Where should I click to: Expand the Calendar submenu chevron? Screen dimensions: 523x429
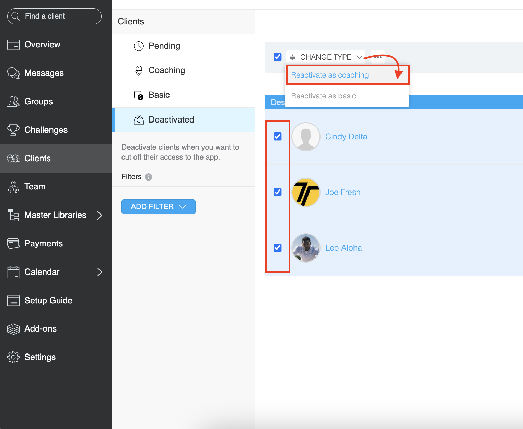pyautogui.click(x=100, y=272)
